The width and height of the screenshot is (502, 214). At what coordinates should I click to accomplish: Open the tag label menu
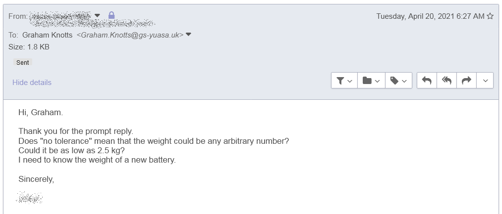[x=398, y=81]
